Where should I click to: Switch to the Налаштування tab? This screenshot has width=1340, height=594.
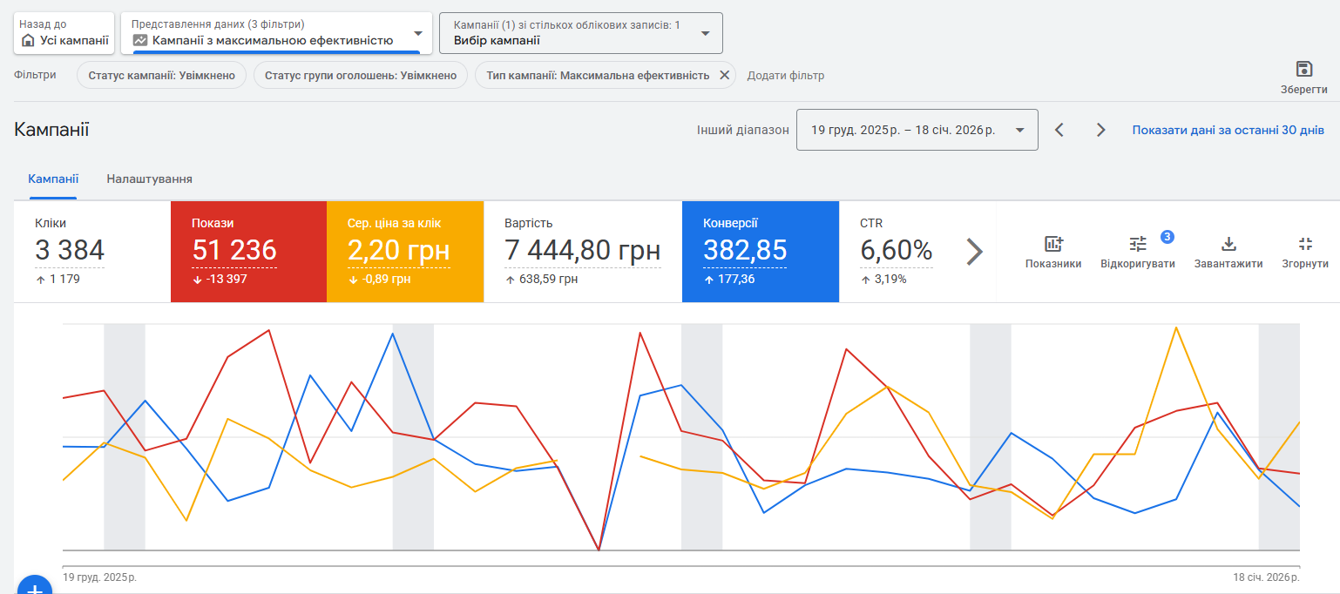pyautogui.click(x=149, y=179)
